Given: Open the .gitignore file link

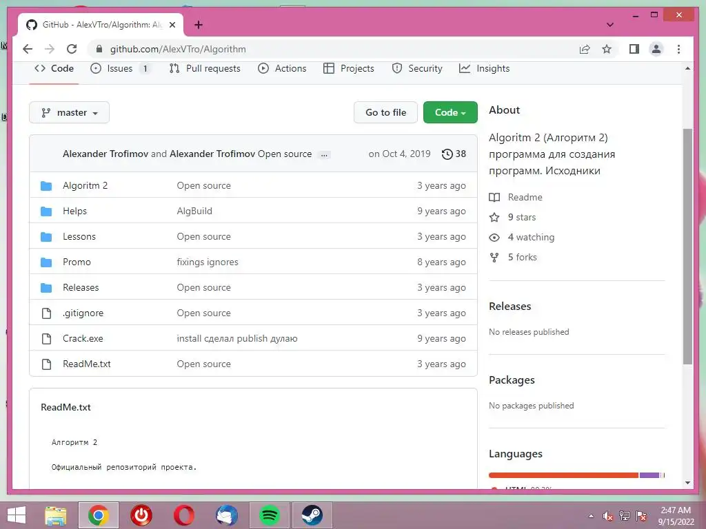Looking at the screenshot, I should 83,313.
